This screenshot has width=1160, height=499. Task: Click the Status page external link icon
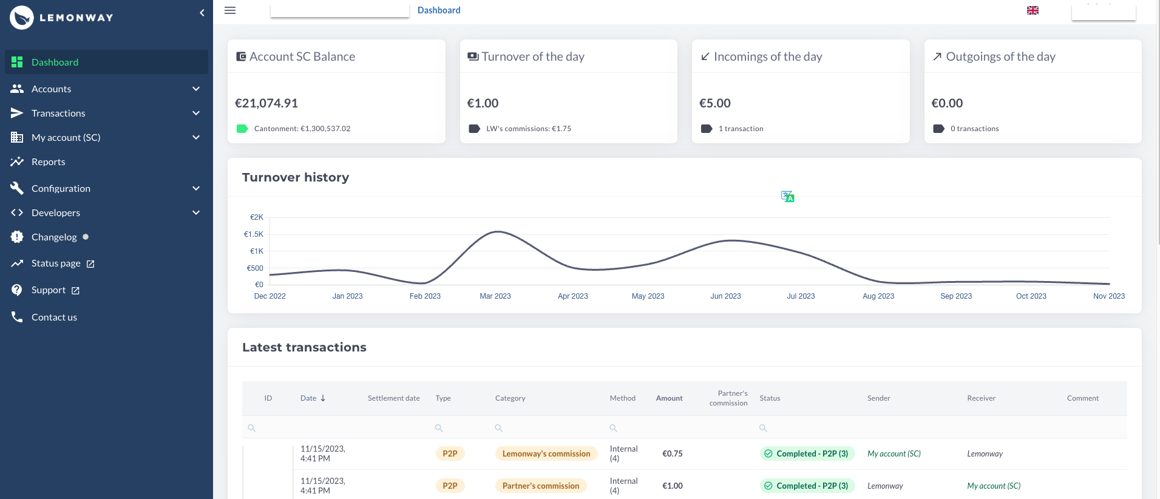(x=90, y=264)
